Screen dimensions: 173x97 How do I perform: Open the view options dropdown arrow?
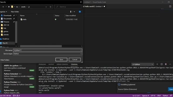click(74, 12)
